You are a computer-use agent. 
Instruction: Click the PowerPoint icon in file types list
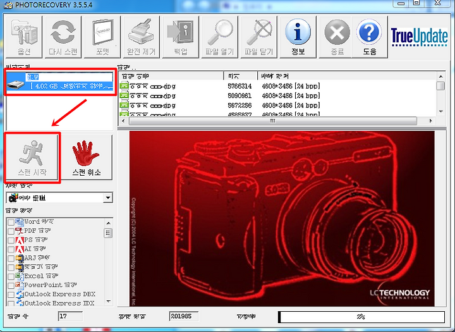(x=20, y=285)
